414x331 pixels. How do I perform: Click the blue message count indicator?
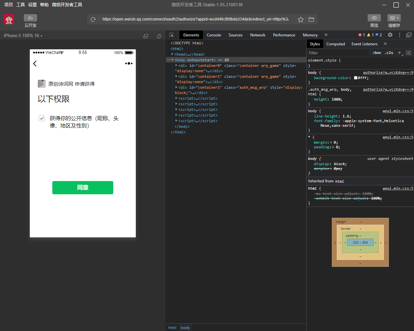[x=379, y=35]
